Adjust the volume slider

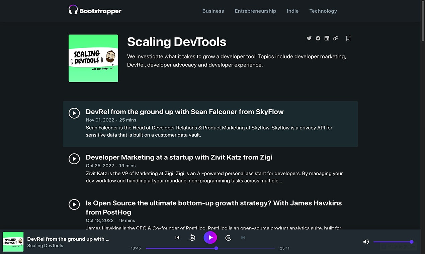click(393, 242)
